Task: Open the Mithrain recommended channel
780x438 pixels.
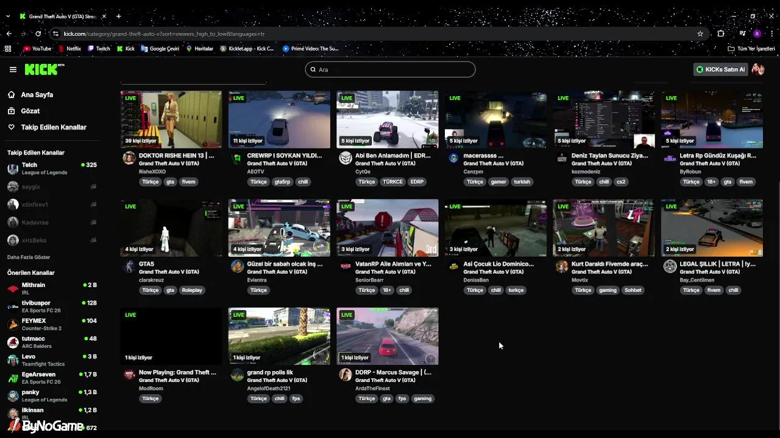Action: click(x=52, y=288)
